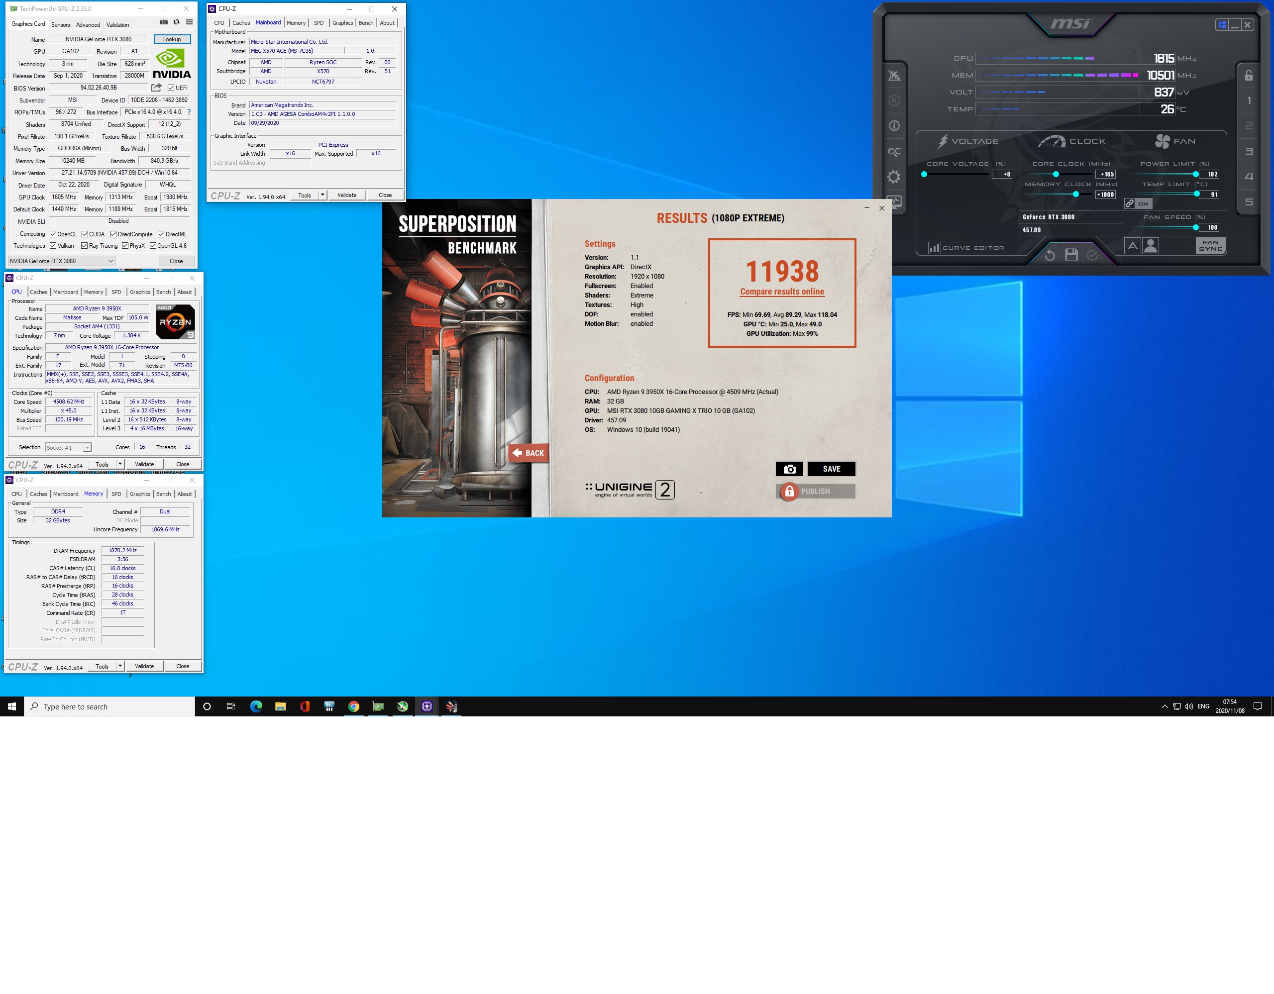Open Task View on the taskbar
This screenshot has width=1274, height=994.
pos(231,706)
